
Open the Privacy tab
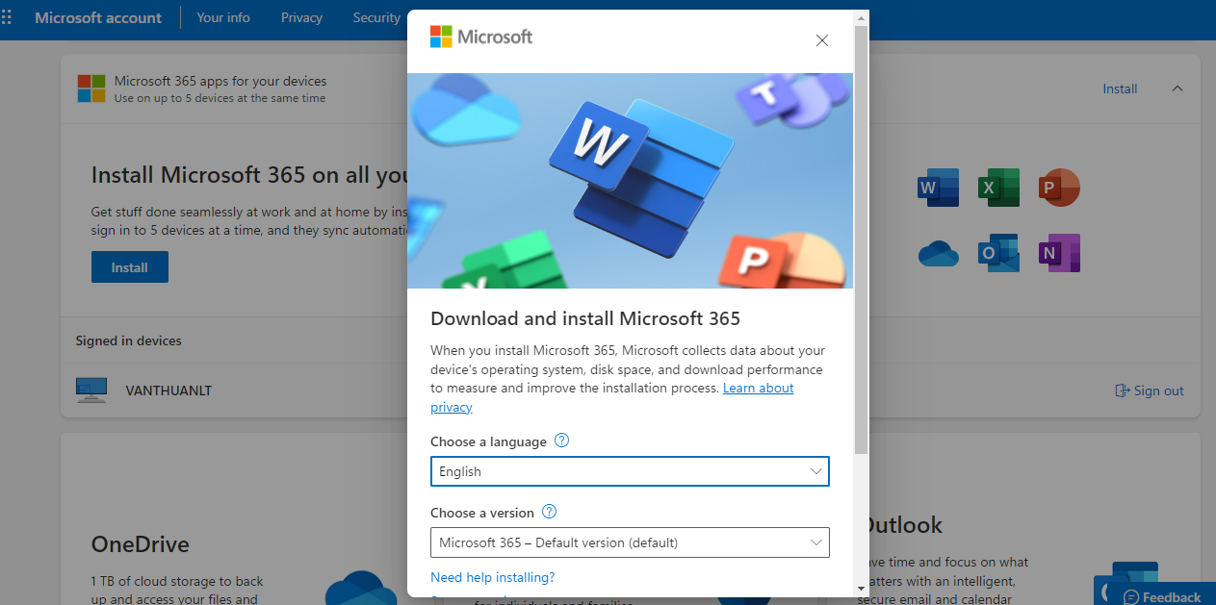301,17
